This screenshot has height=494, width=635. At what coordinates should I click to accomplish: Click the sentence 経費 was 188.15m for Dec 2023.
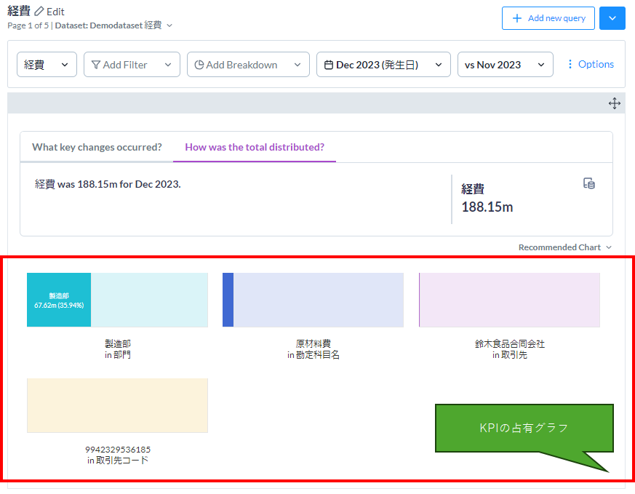tap(108, 184)
